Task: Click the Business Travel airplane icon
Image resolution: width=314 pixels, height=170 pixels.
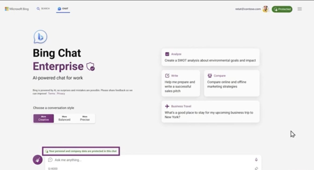Action: pos(167,106)
